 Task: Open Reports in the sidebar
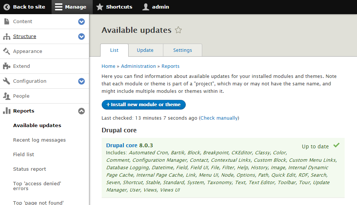(x=24, y=111)
